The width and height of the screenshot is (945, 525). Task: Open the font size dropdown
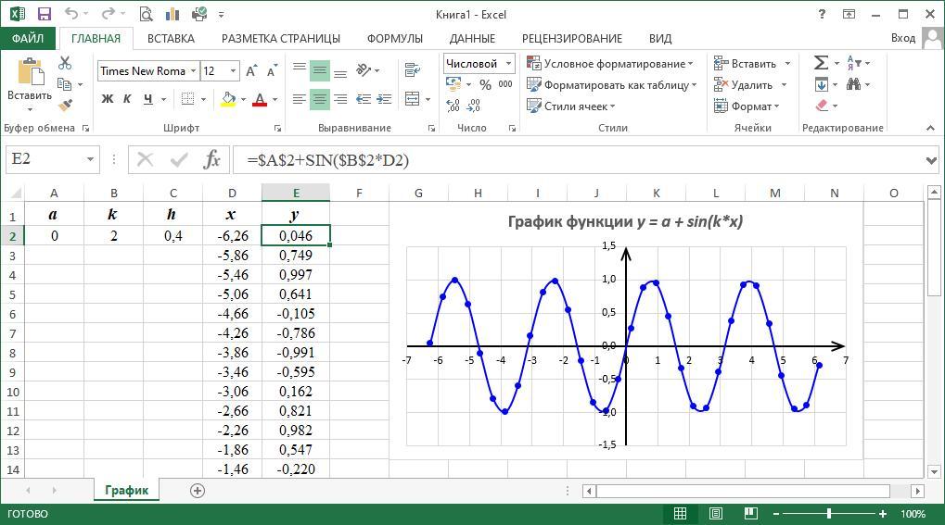pyautogui.click(x=234, y=71)
